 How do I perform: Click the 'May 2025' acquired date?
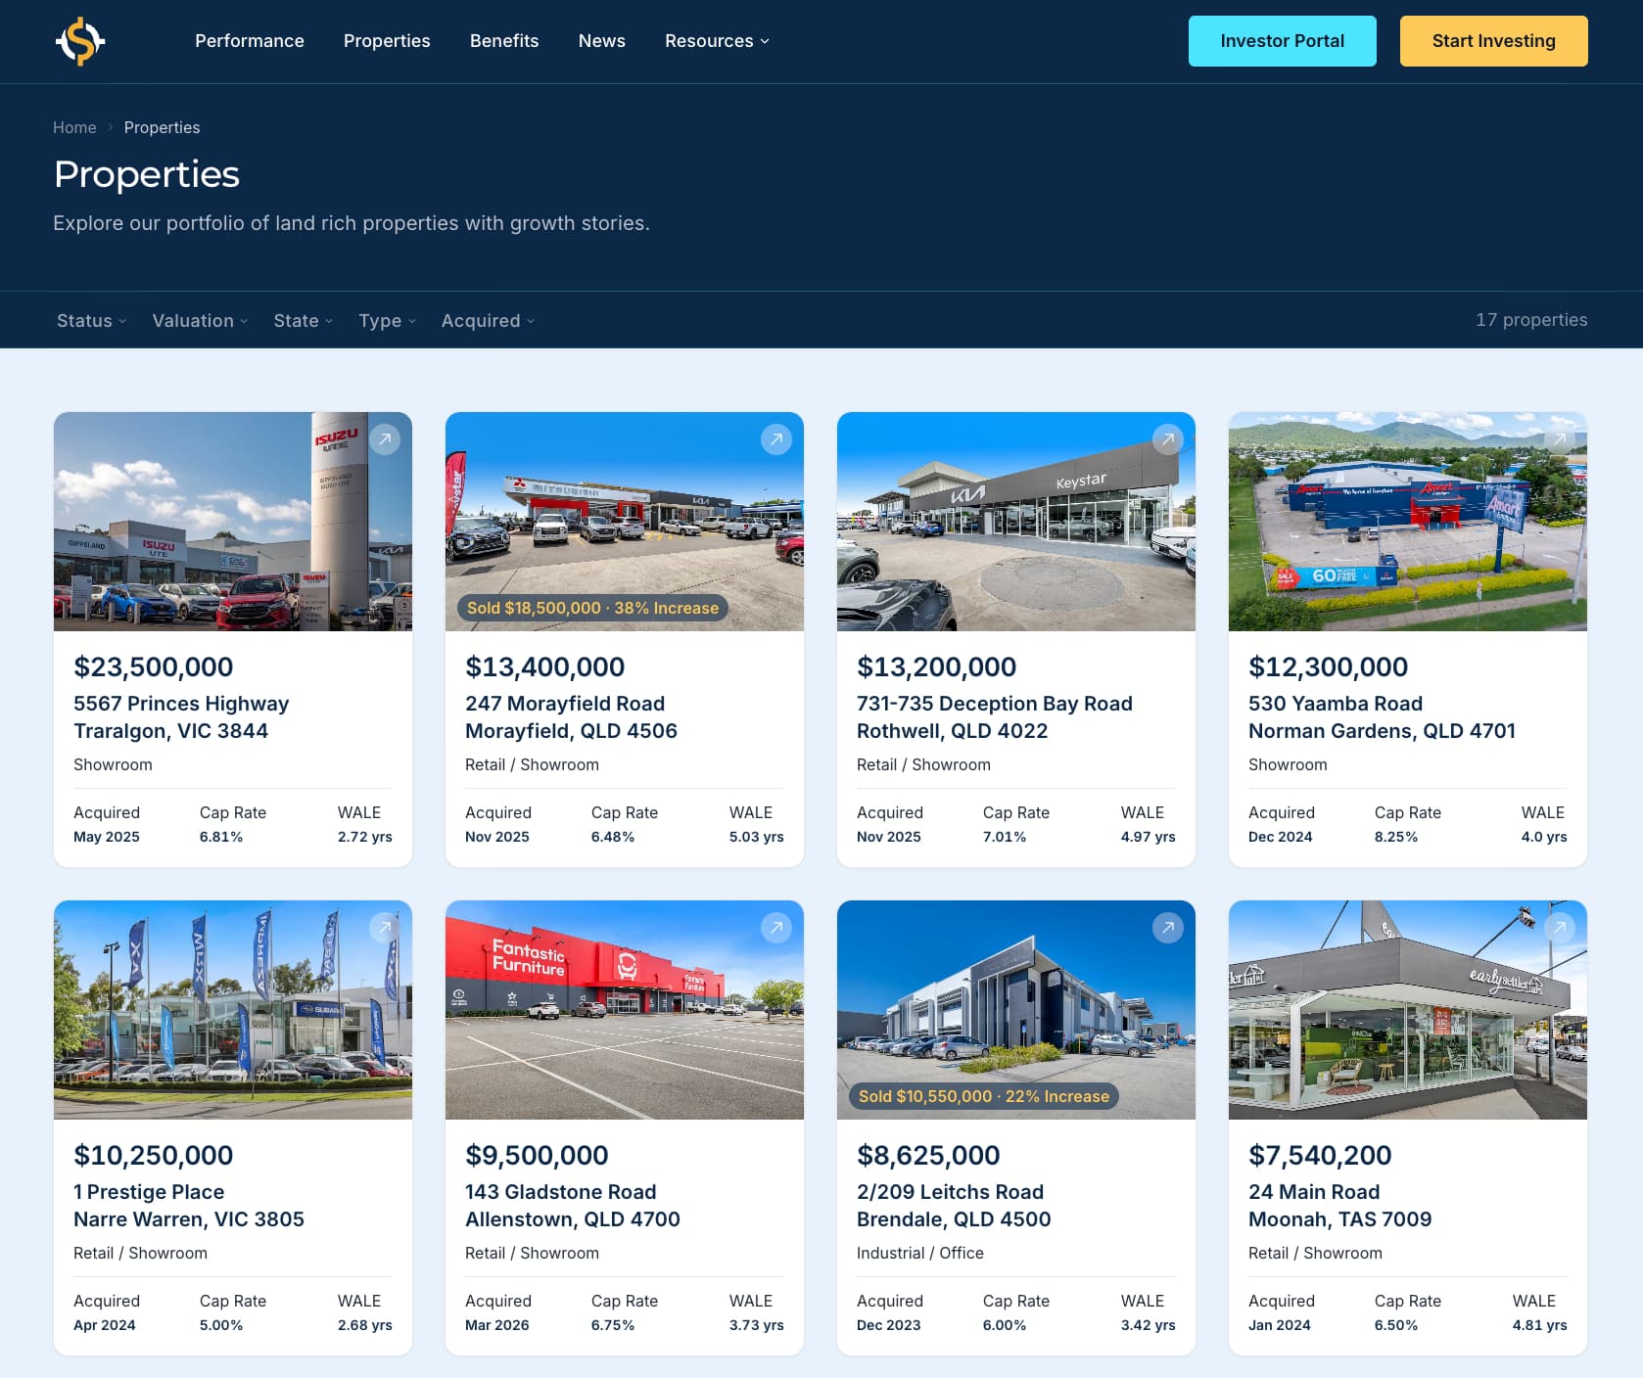pos(107,837)
